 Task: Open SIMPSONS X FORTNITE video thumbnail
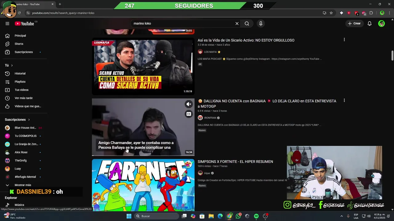click(x=143, y=185)
